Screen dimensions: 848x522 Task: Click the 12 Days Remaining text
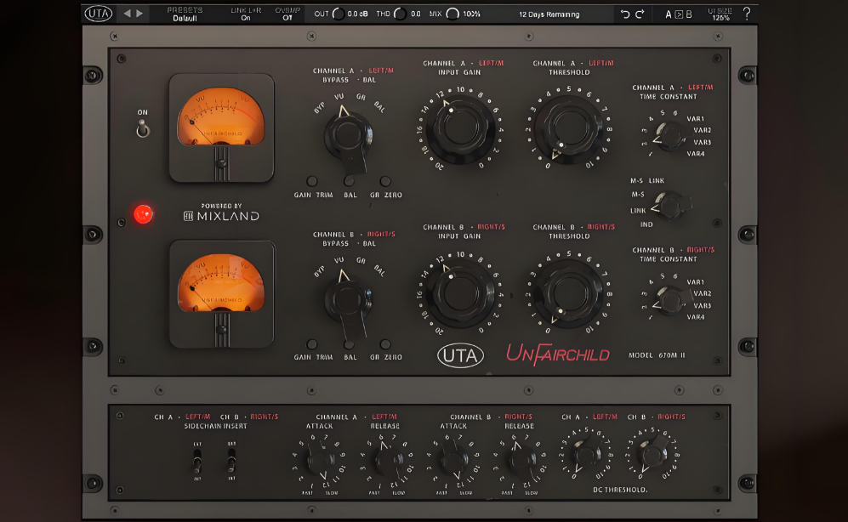(x=549, y=14)
